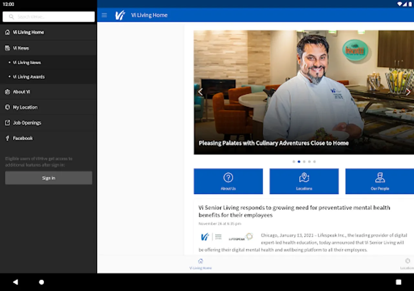The width and height of the screenshot is (414, 291).
Task: Click the search ViHive input field
Action: click(49, 17)
